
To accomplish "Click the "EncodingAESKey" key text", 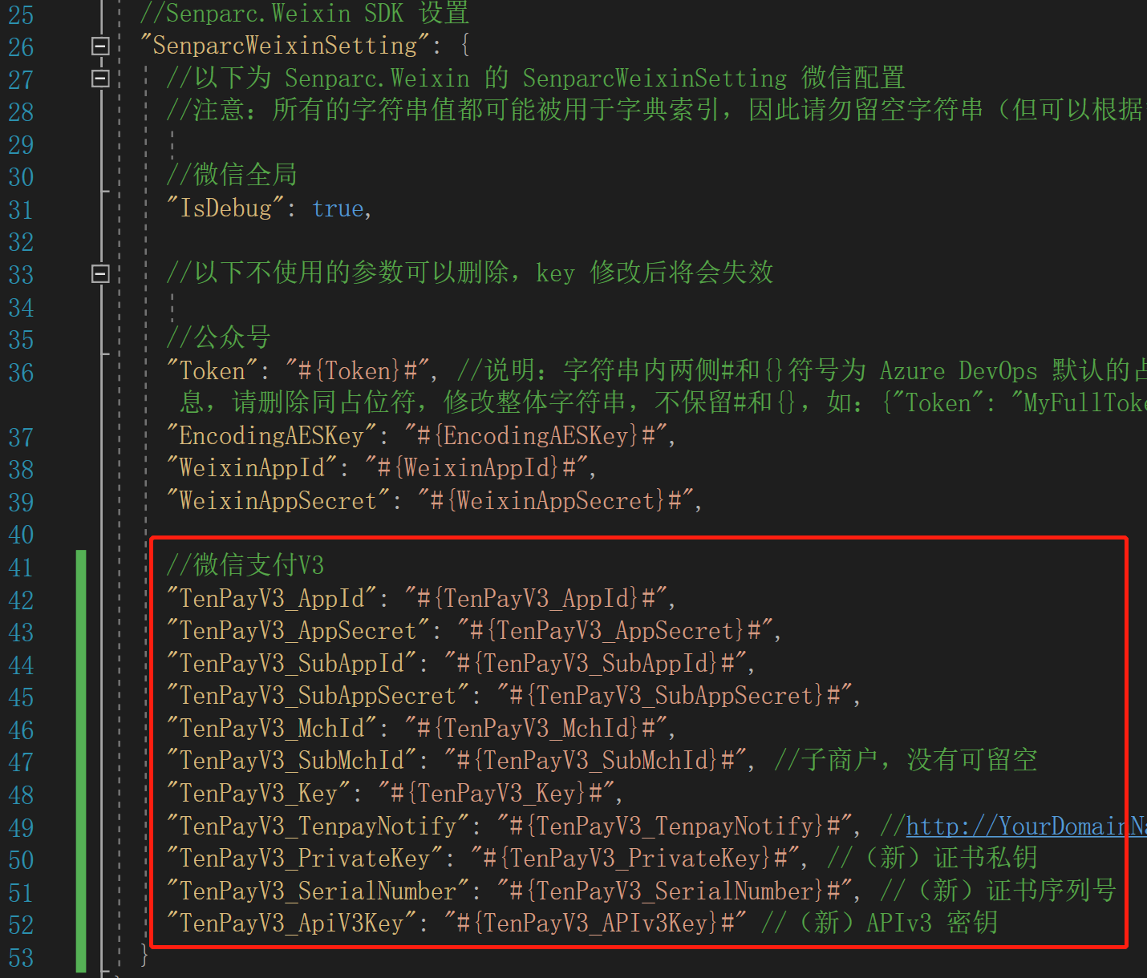I will click(x=272, y=435).
